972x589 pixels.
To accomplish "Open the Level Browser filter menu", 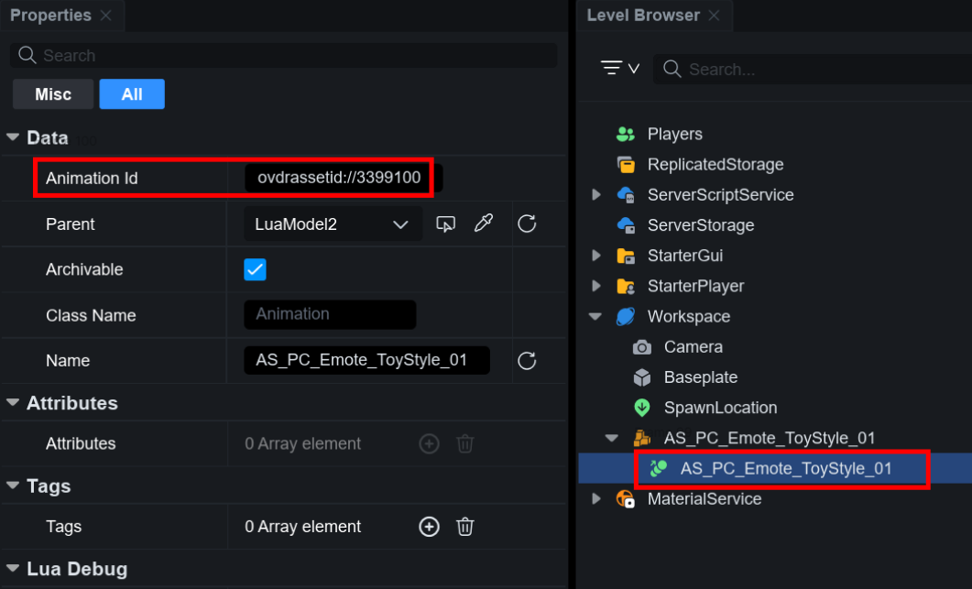I will pos(619,69).
